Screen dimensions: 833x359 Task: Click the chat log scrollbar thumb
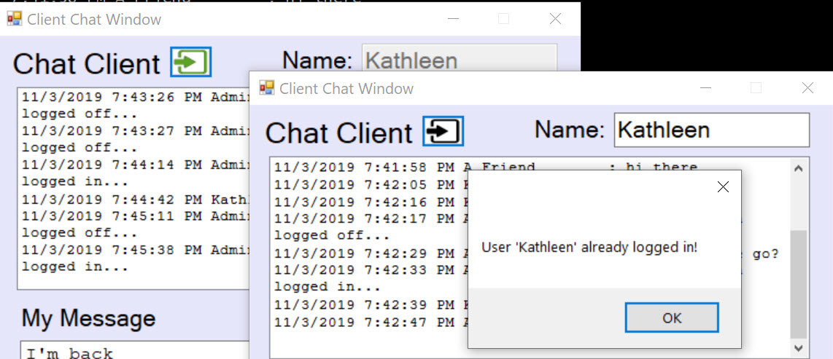(799, 284)
